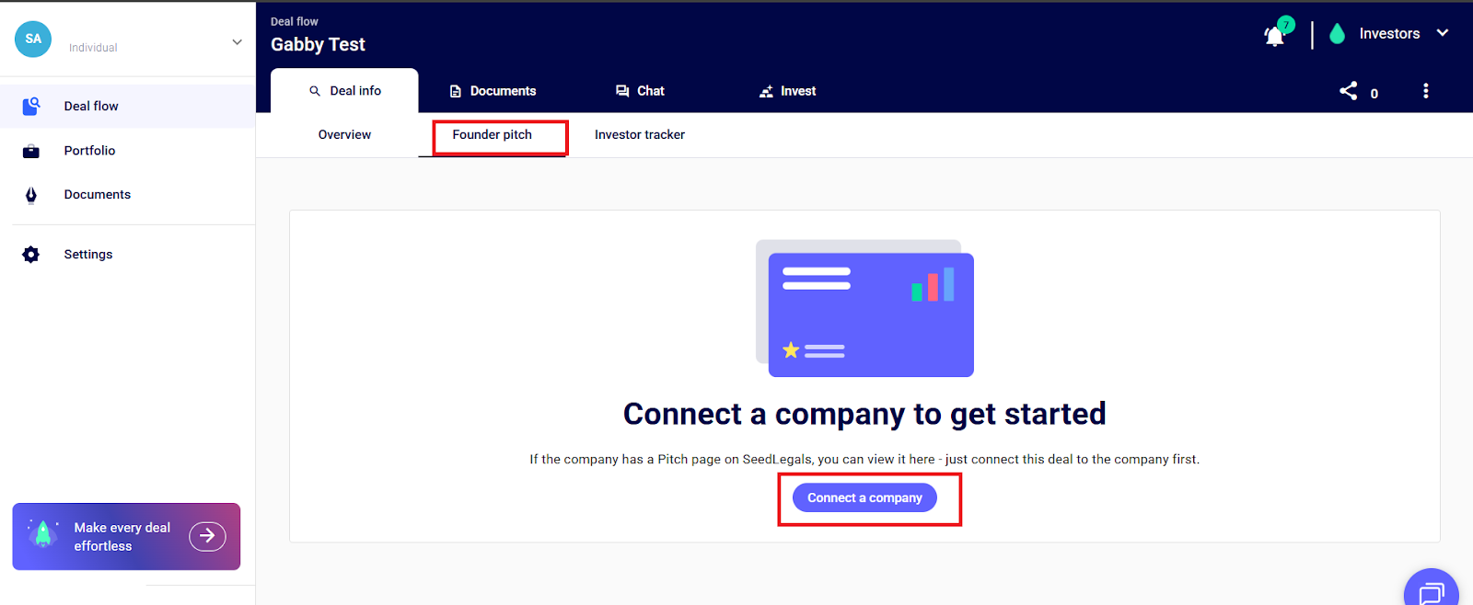Viewport: 1473px width, 605px height.
Task: Open the notifications bell icon
Action: click(x=1274, y=36)
